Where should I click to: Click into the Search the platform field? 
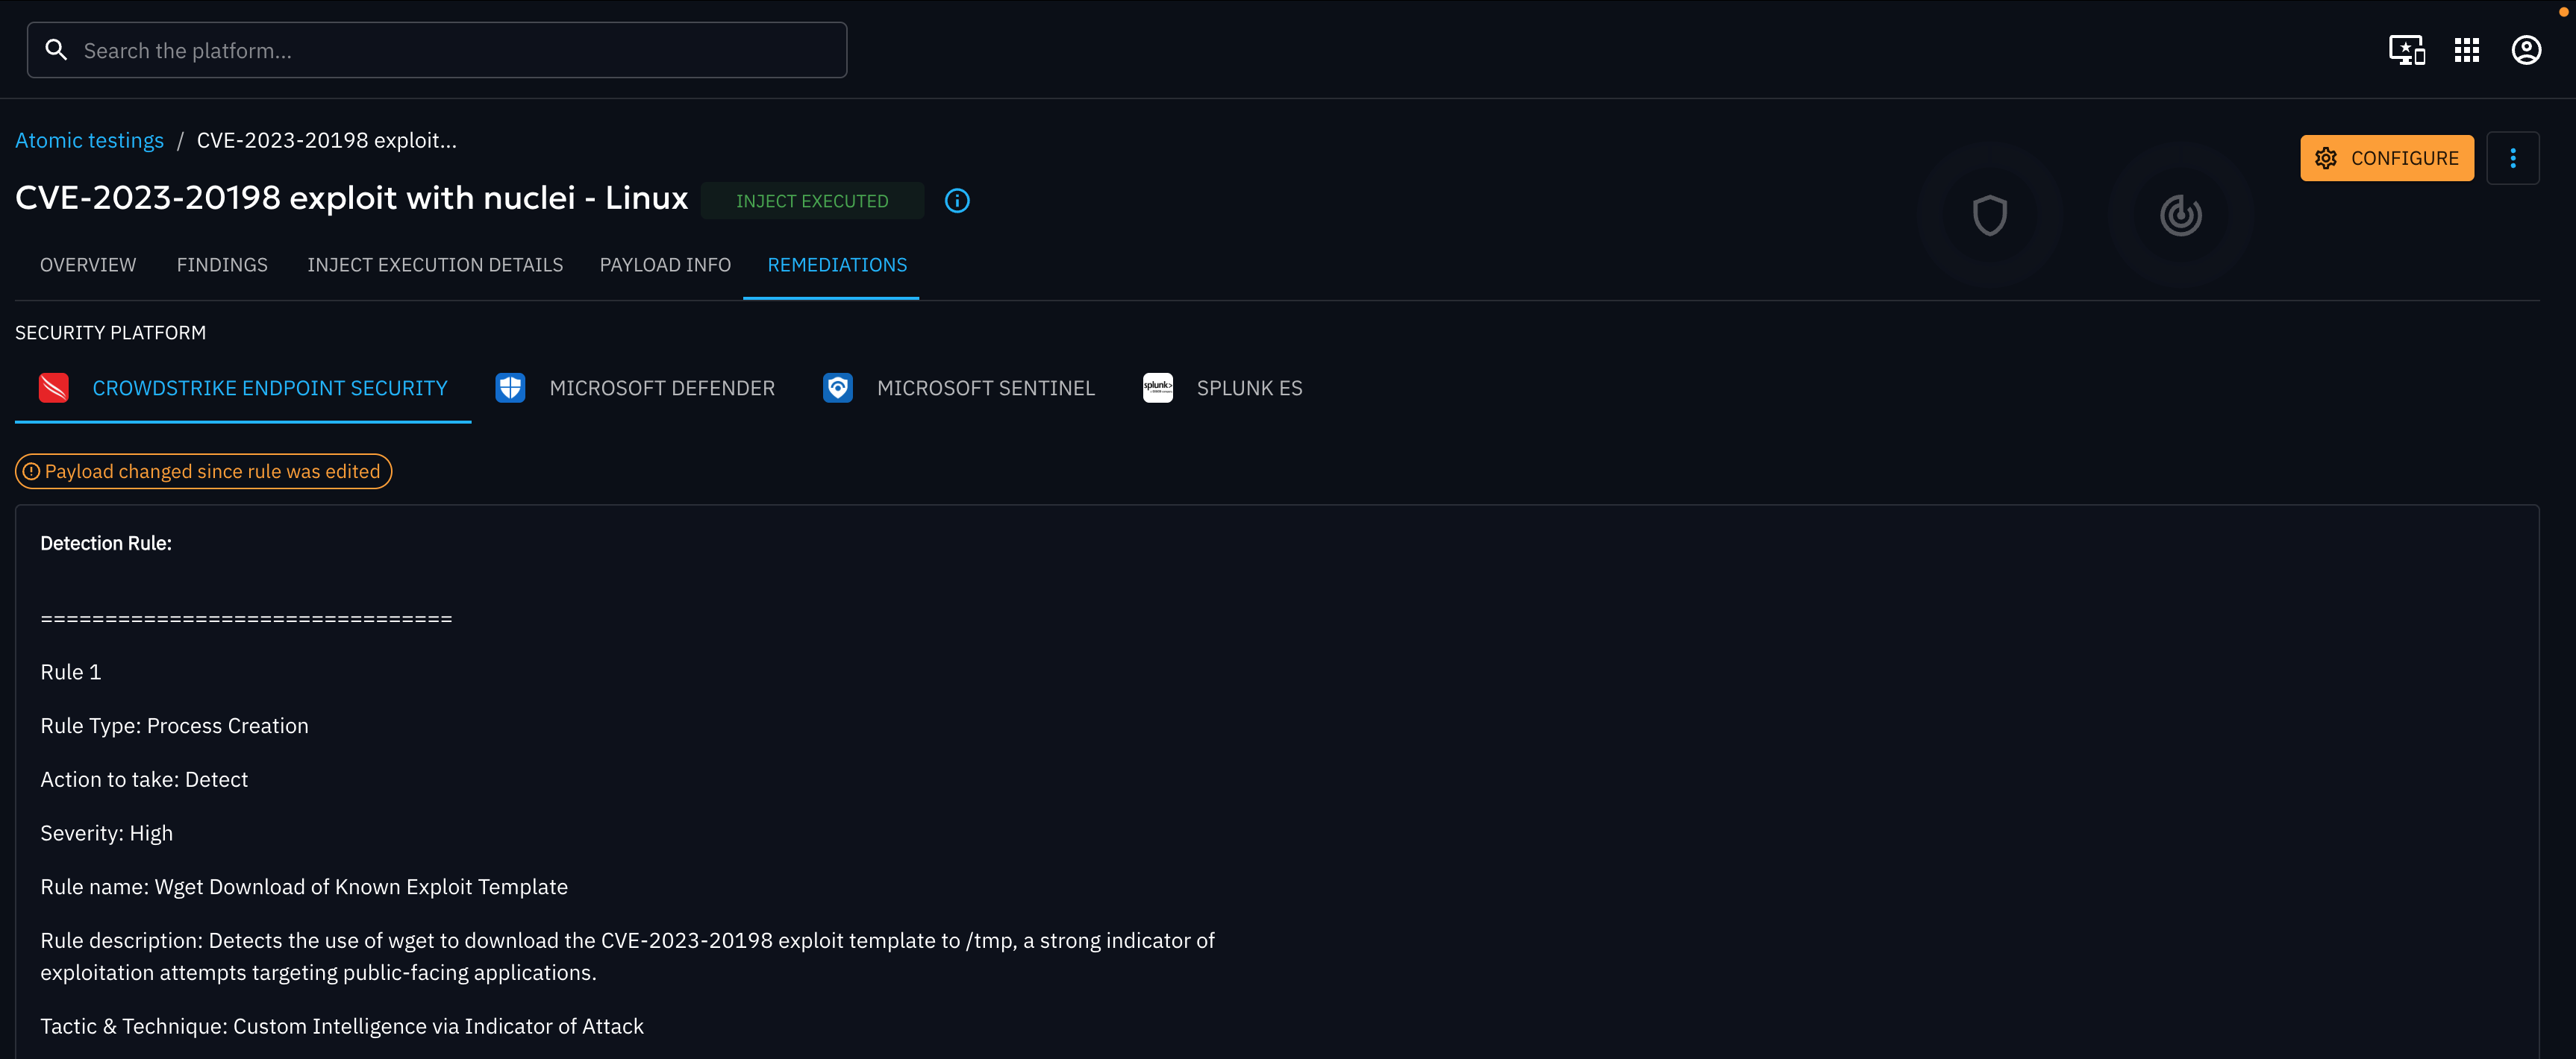[450, 50]
